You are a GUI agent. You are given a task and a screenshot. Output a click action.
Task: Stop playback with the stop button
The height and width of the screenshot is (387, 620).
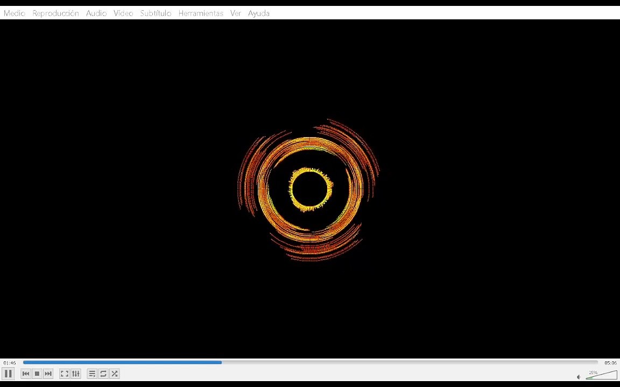pos(37,374)
